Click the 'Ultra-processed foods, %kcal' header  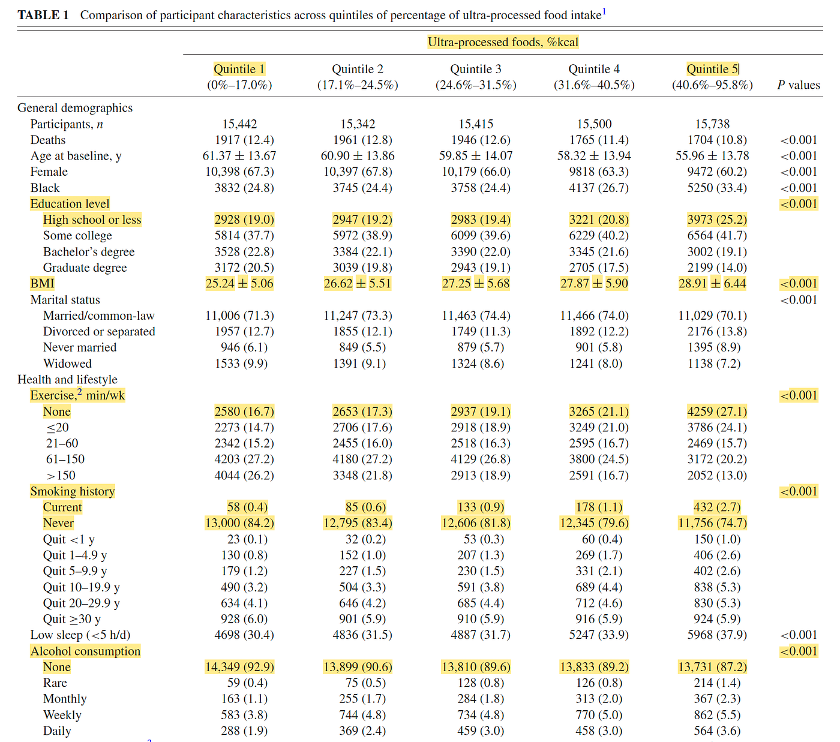(503, 42)
